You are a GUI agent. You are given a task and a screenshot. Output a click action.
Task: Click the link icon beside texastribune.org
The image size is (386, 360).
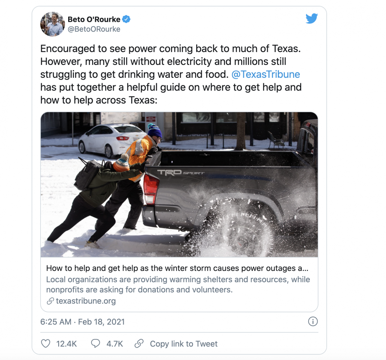tap(50, 301)
